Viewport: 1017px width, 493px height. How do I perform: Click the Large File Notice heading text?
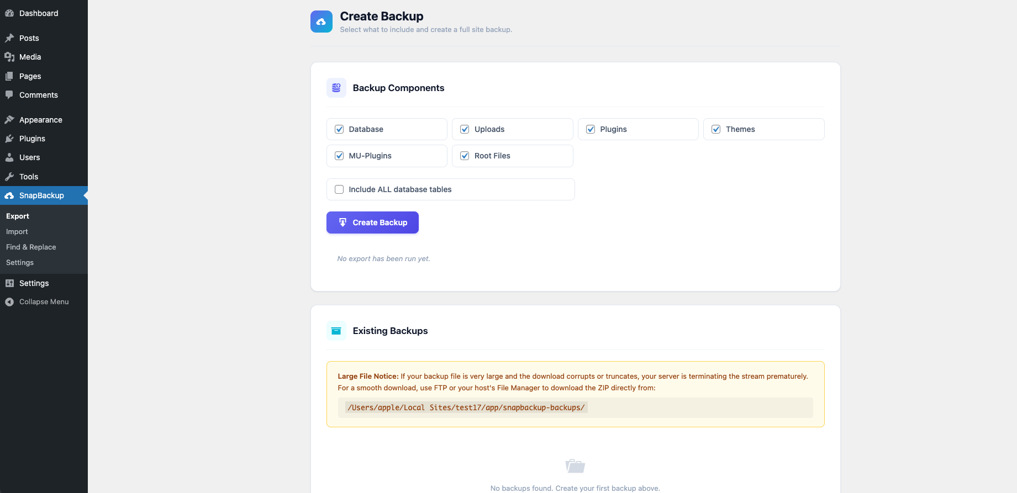(x=368, y=377)
